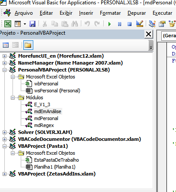Screen dimensions: 176x192
Task: Open the Project Explorer toolbar icon
Action: click(152, 24)
